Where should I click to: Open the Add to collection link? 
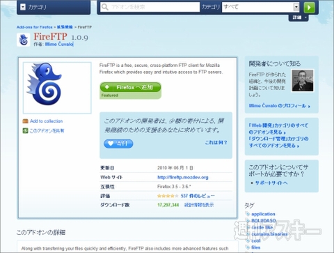click(x=47, y=121)
